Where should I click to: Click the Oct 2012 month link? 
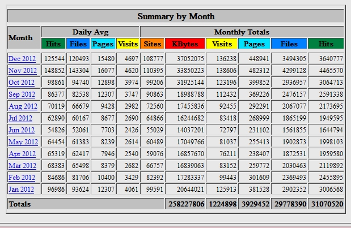click(23, 82)
